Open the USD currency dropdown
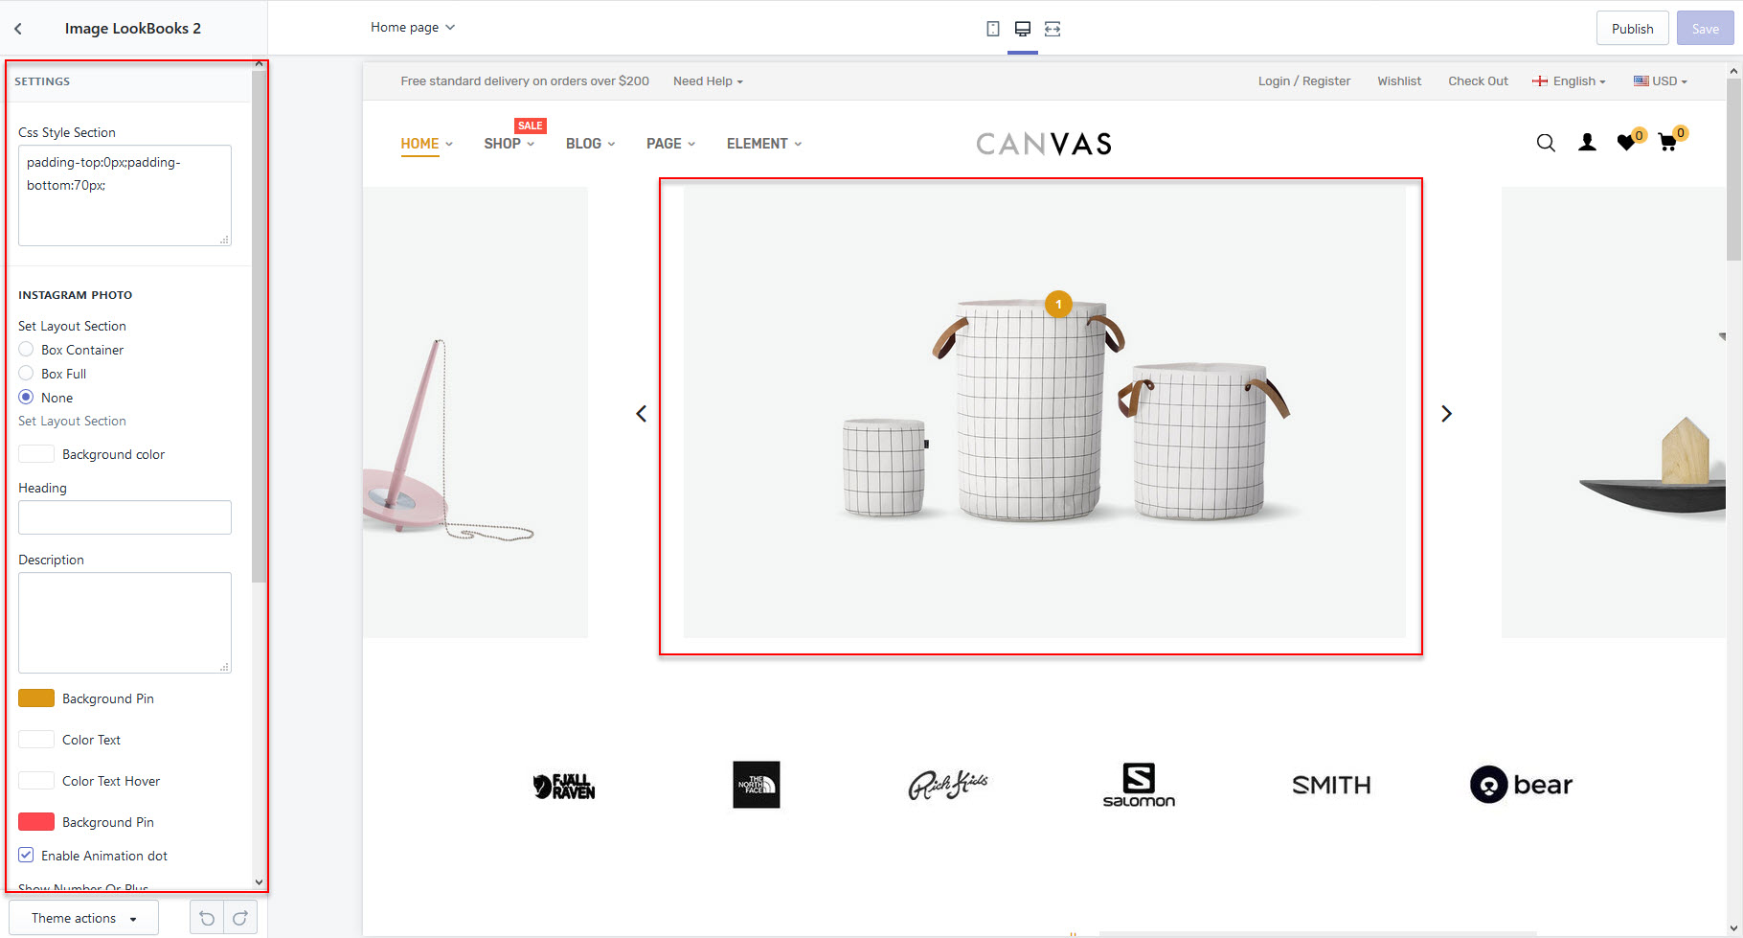 [1661, 81]
